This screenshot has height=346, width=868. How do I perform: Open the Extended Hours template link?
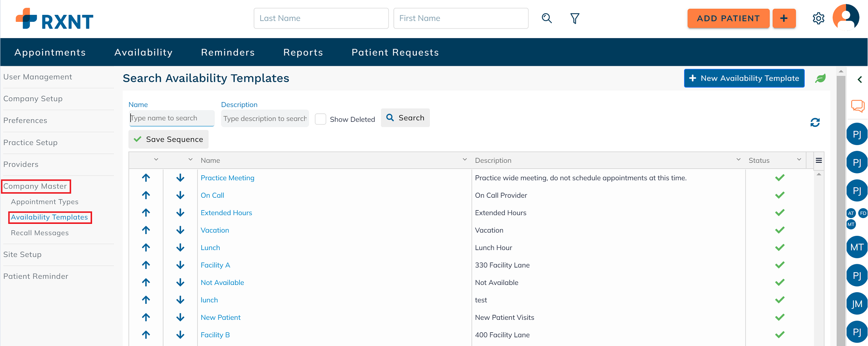226,213
